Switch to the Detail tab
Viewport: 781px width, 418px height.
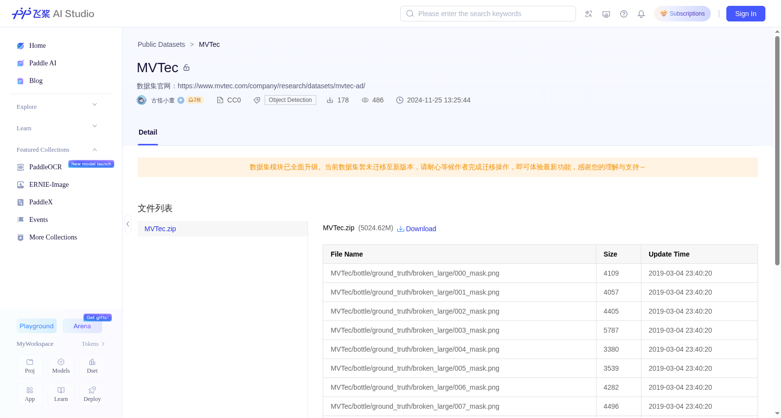148,132
